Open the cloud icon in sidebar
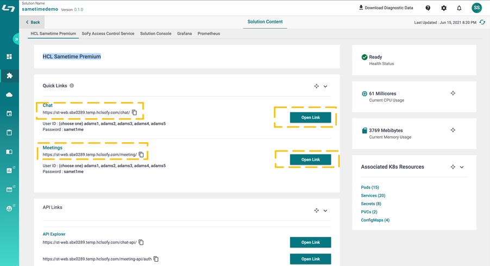The image size is (490, 266). [9, 94]
